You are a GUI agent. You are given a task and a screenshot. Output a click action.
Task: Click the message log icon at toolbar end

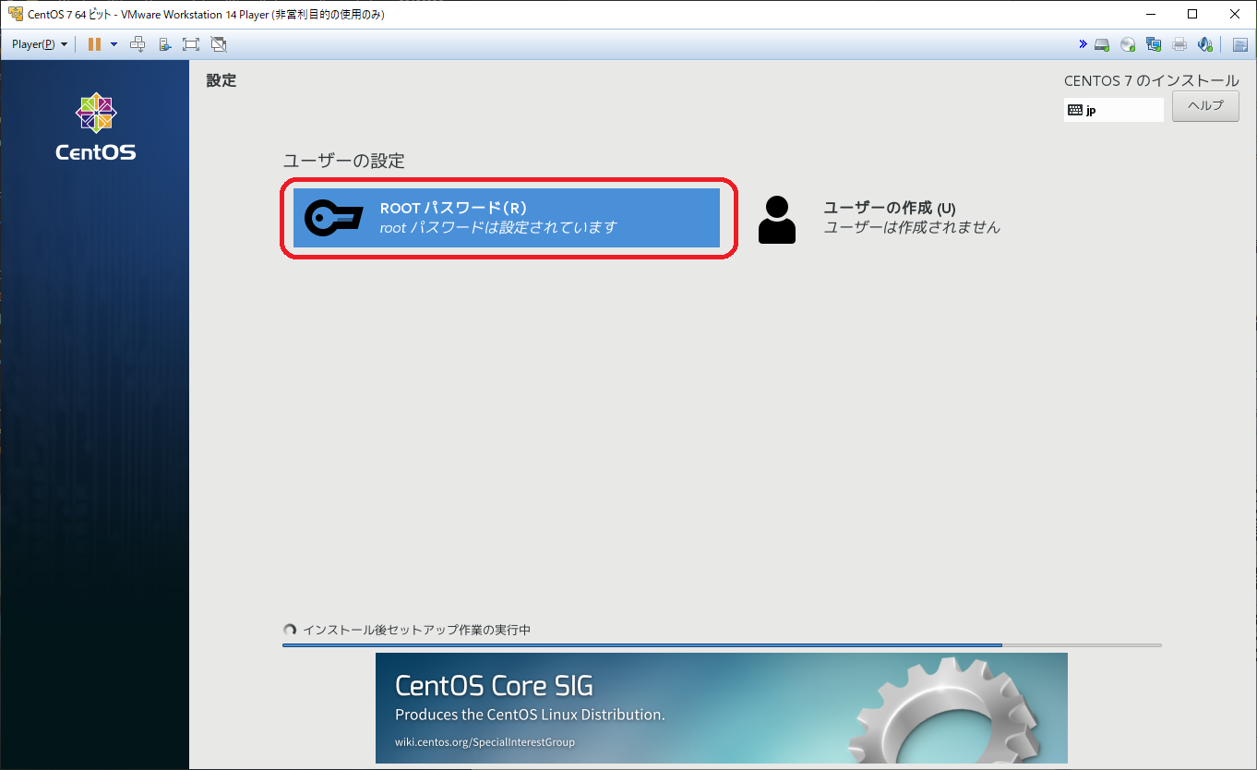(1240, 44)
